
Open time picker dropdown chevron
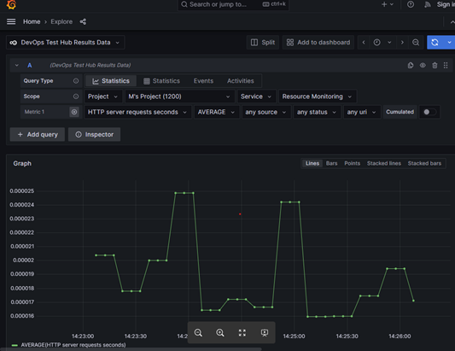(x=389, y=43)
